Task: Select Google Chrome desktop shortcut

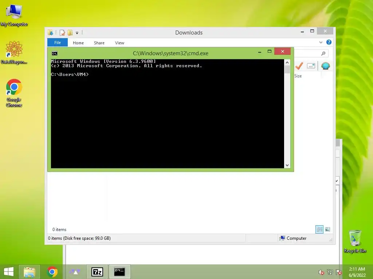Action: pos(14,93)
